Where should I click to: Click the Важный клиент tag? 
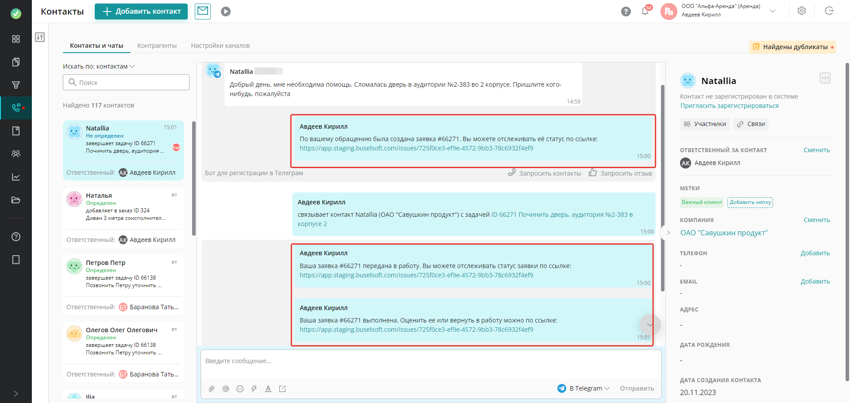(702, 202)
